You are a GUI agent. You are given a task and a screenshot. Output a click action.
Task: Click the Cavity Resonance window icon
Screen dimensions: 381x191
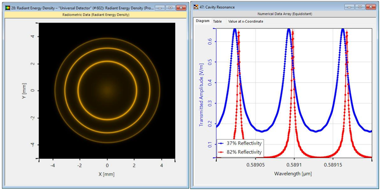pyautogui.click(x=196, y=7)
